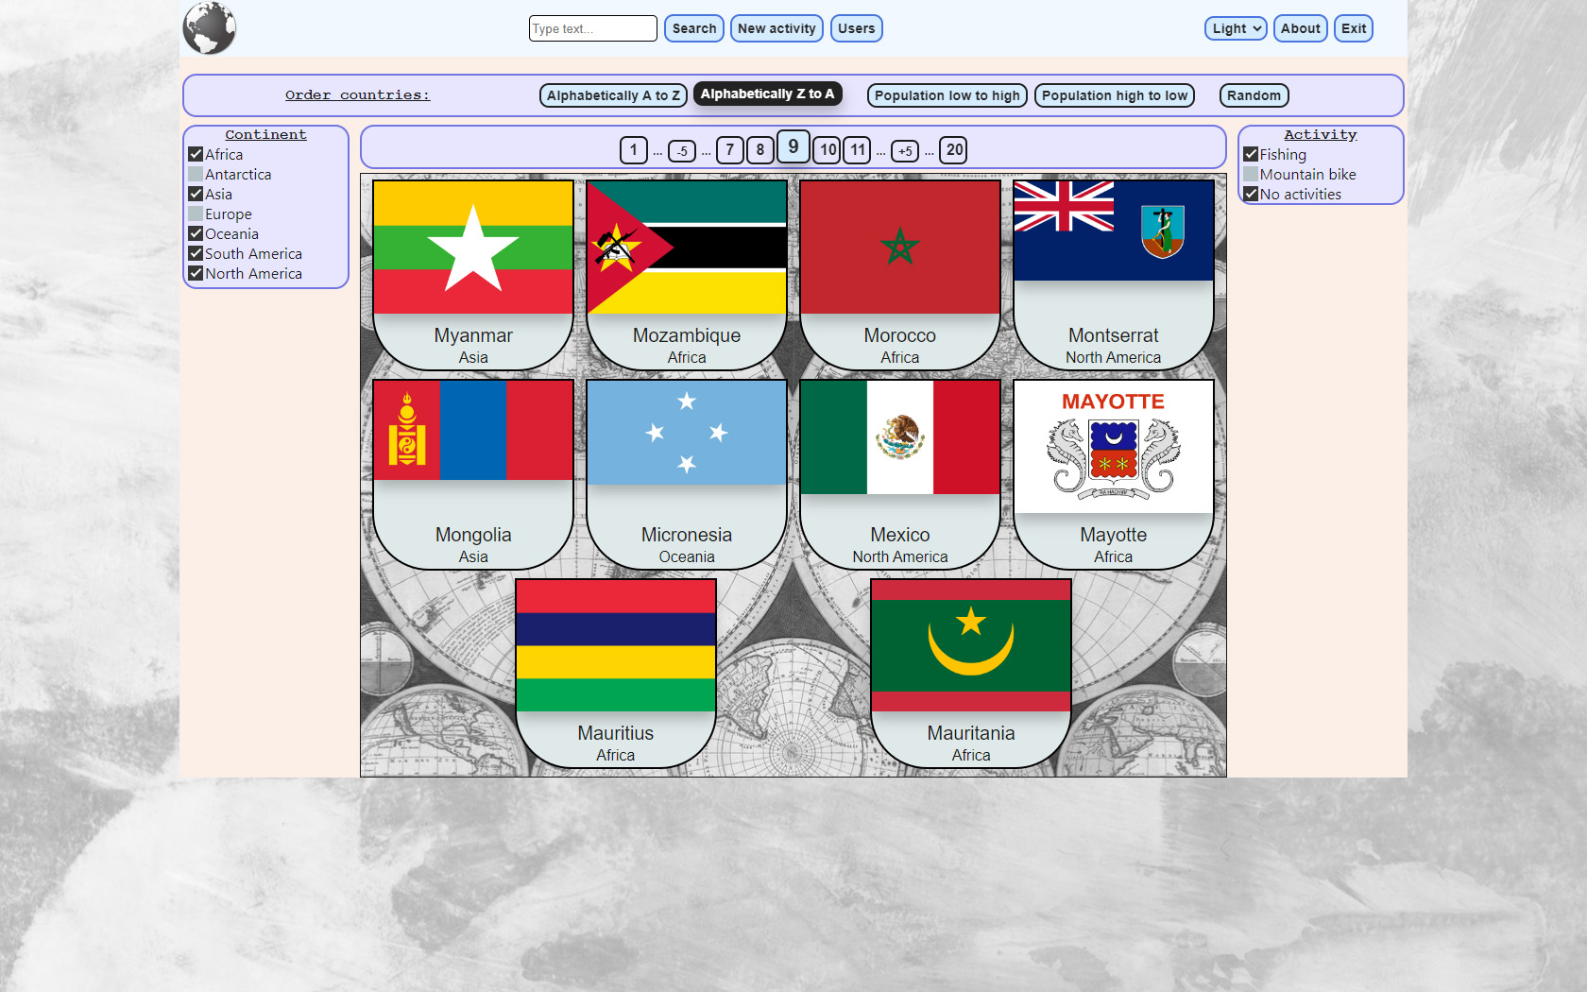Click the Montserrat flag
1587x992 pixels.
[1113, 231]
